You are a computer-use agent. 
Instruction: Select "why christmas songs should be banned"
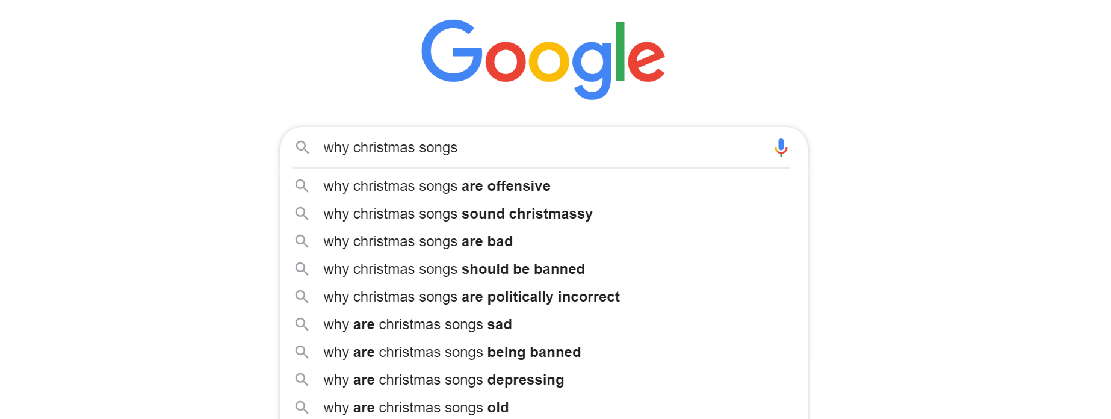(454, 269)
